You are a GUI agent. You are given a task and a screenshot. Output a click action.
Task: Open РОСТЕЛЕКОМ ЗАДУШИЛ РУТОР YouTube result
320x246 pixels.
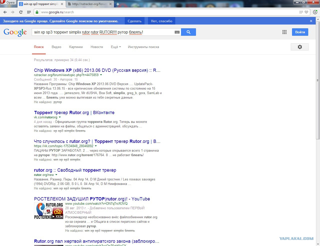tap(92, 199)
